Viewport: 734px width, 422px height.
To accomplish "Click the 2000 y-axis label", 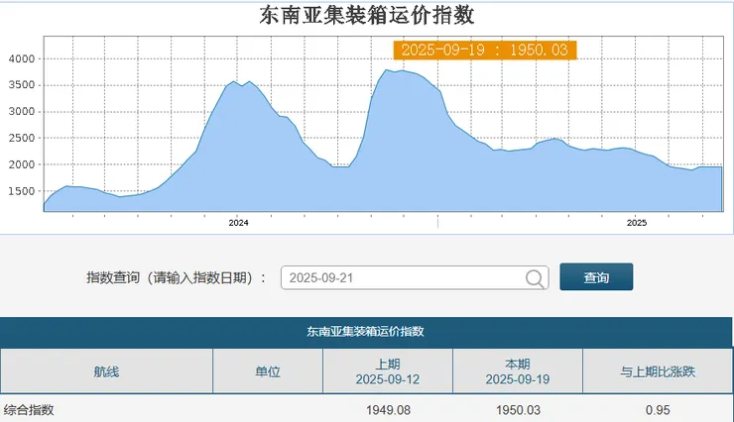I will [22, 164].
